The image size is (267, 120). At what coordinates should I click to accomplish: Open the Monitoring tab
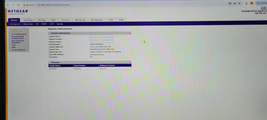click(x=80, y=20)
